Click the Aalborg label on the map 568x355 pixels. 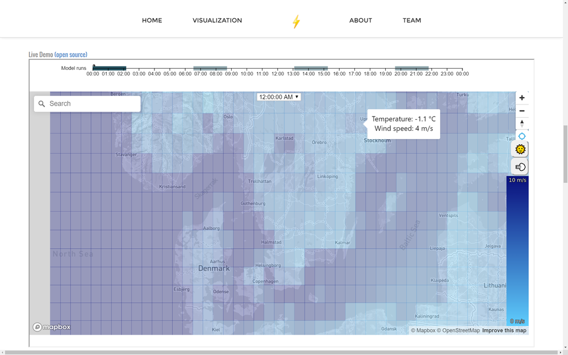tap(211, 228)
